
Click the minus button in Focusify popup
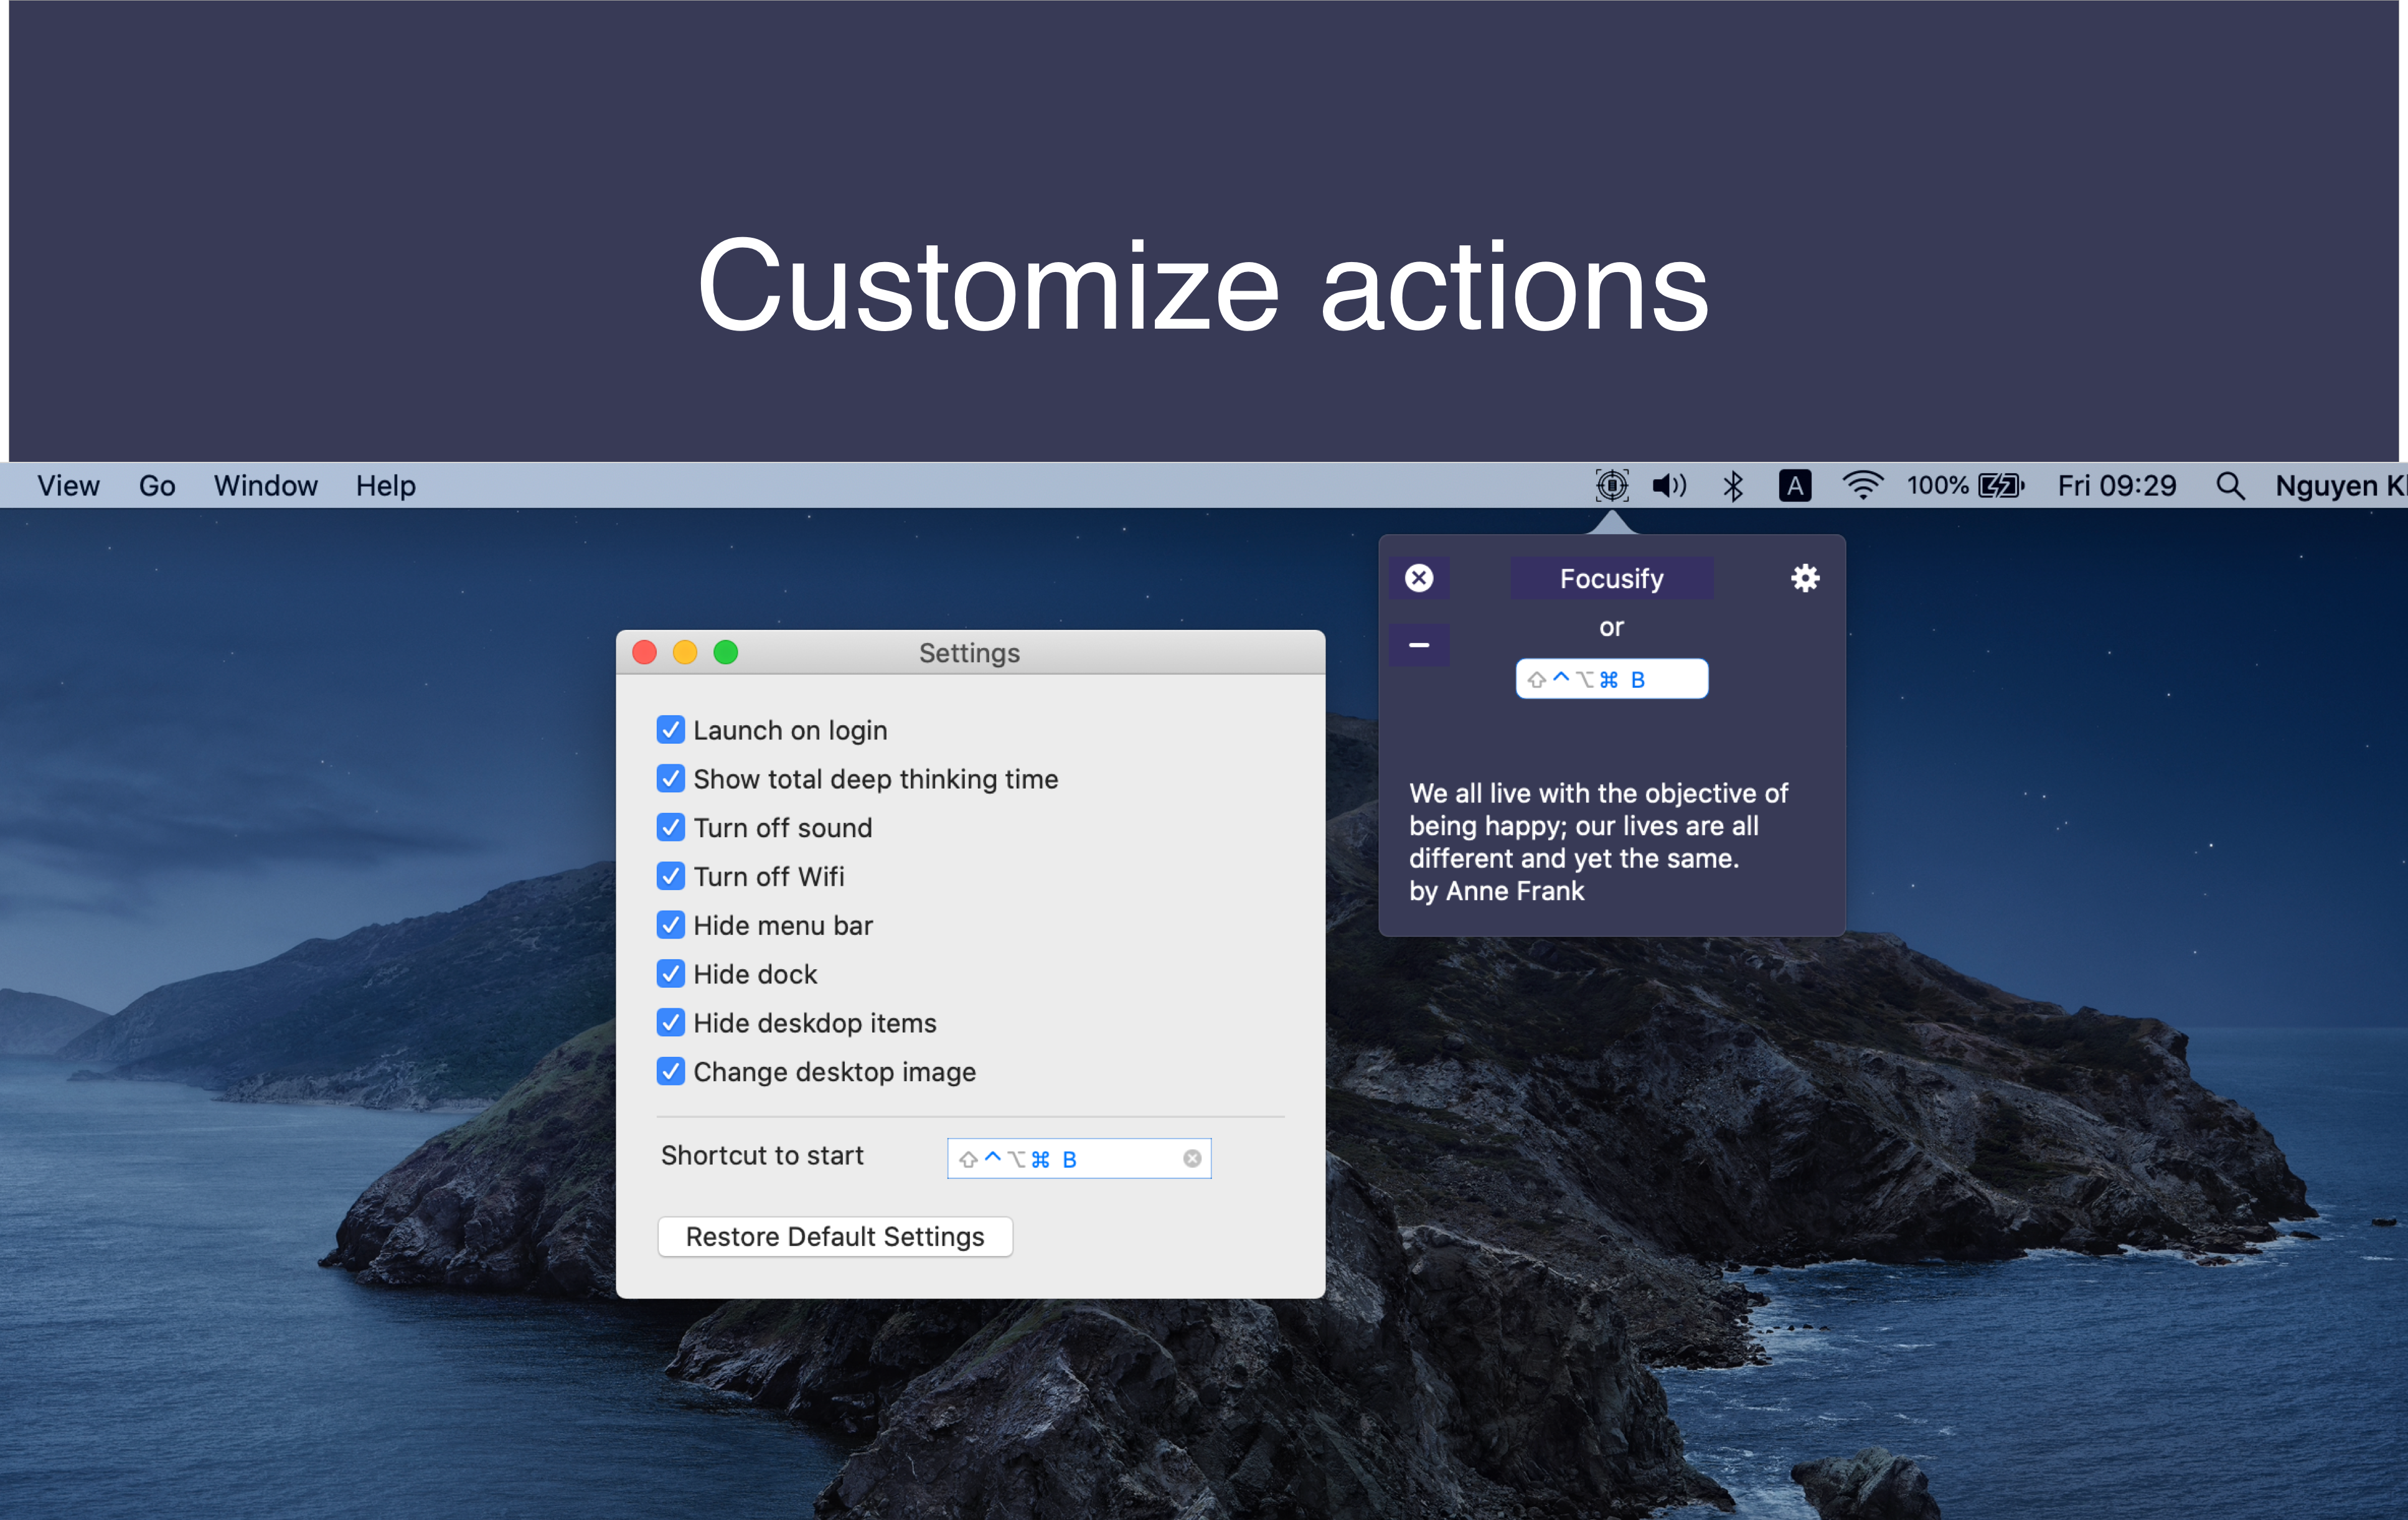coord(1418,645)
